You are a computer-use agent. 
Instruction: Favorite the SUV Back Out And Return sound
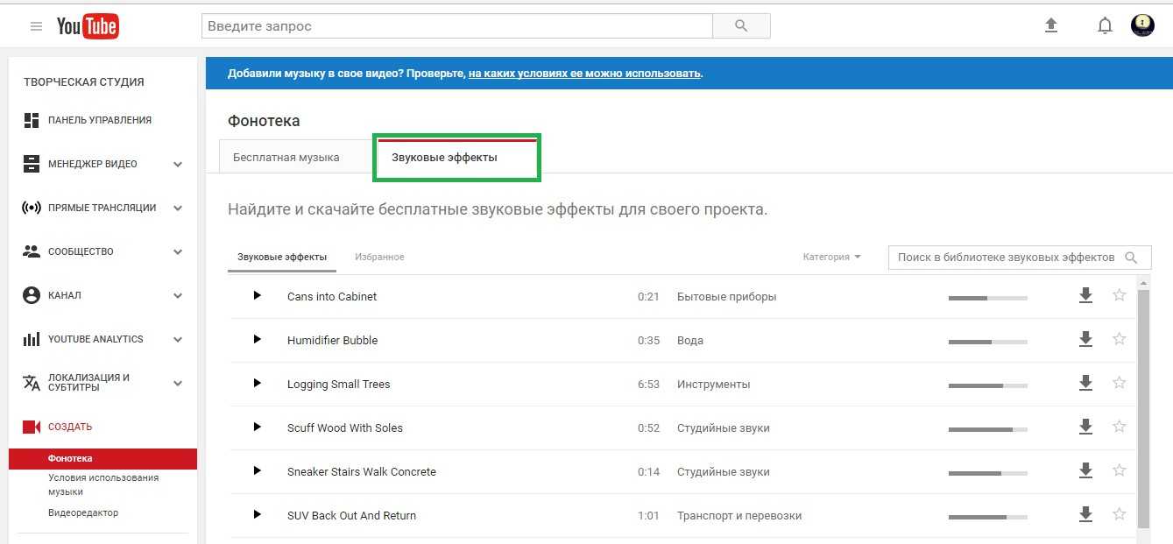tap(1119, 515)
